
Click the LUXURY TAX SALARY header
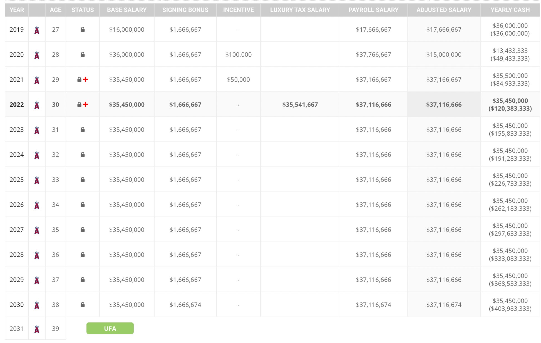(300, 10)
